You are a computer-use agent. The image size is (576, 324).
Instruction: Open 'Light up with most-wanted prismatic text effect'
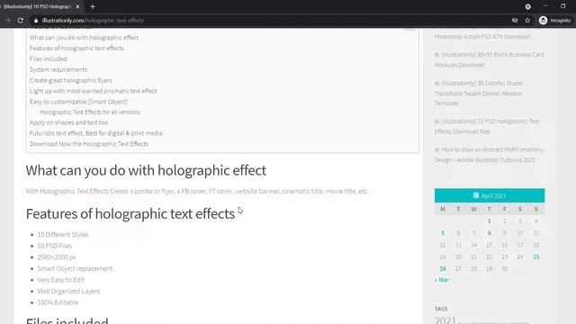pos(94,91)
